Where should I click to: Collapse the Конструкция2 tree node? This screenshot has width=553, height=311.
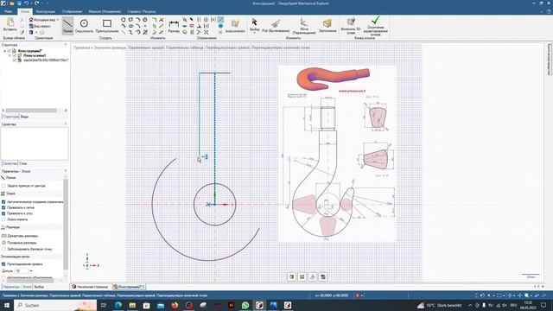5,51
